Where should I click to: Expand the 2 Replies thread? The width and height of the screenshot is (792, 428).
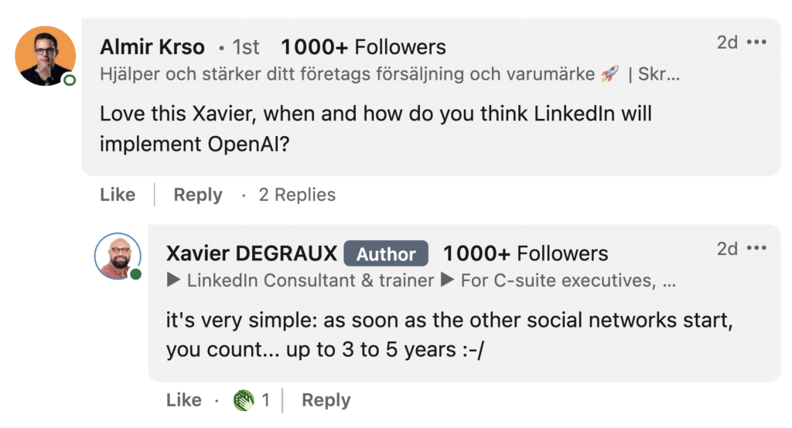pyautogui.click(x=297, y=195)
